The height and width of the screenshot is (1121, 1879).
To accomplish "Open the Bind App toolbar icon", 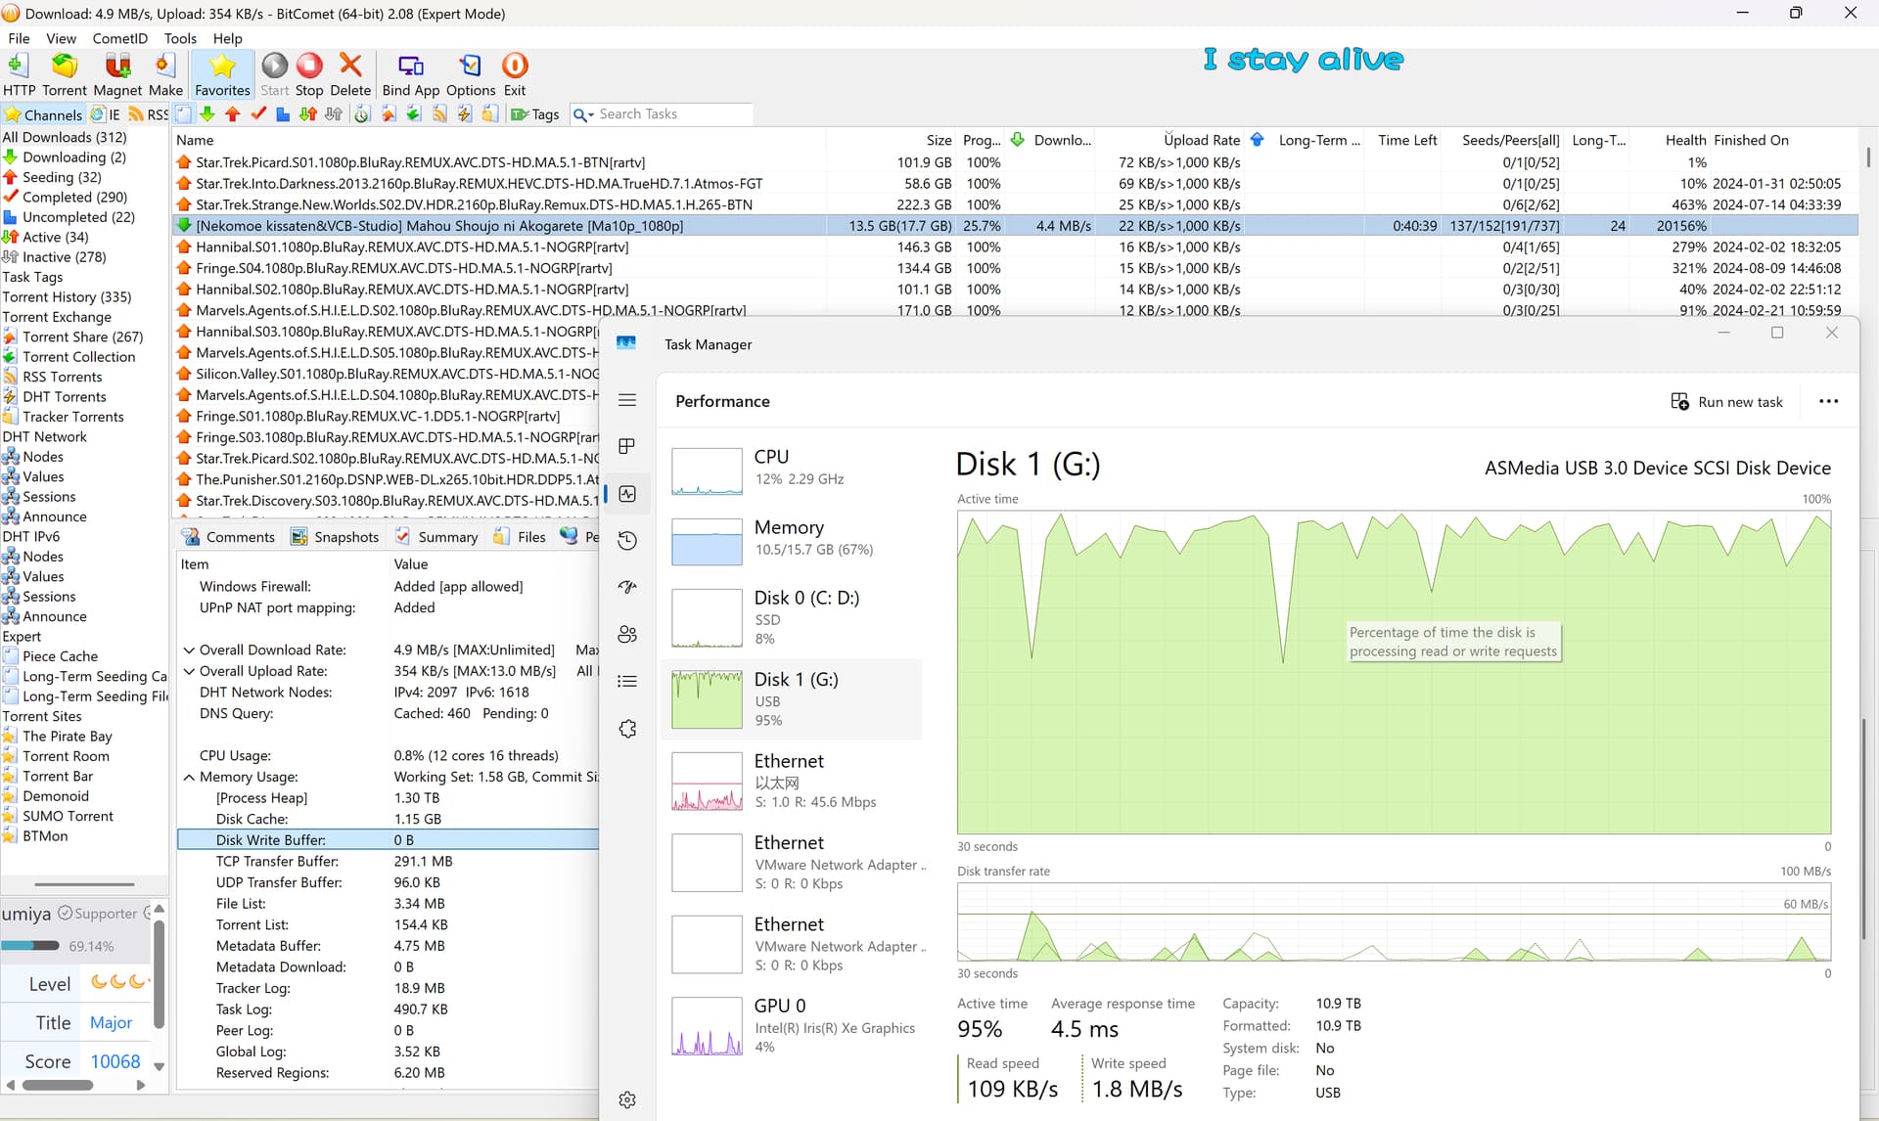I will coord(411,74).
